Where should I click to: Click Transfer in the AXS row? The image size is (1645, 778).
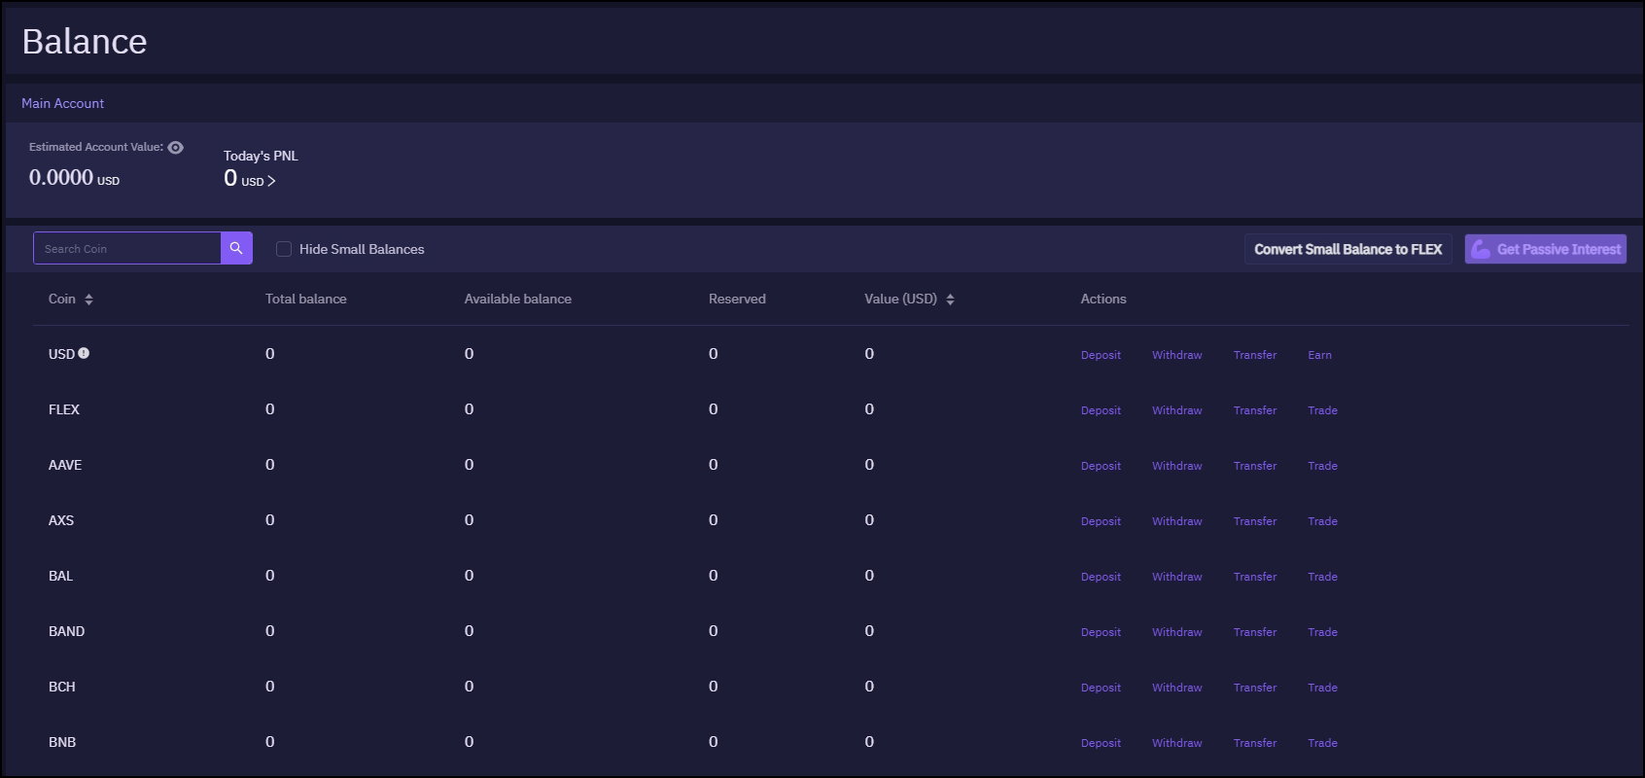[1255, 521]
